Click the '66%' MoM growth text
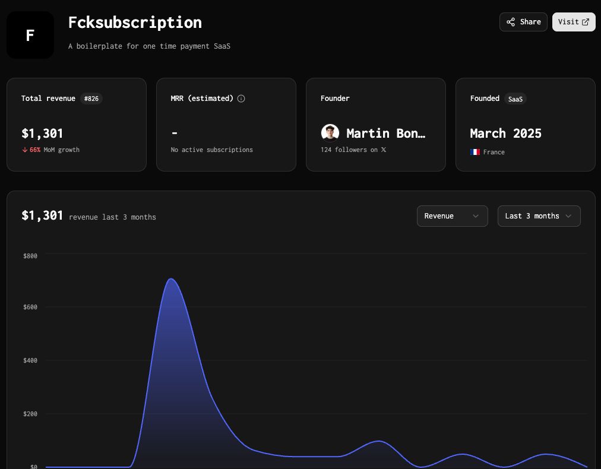 (35, 150)
